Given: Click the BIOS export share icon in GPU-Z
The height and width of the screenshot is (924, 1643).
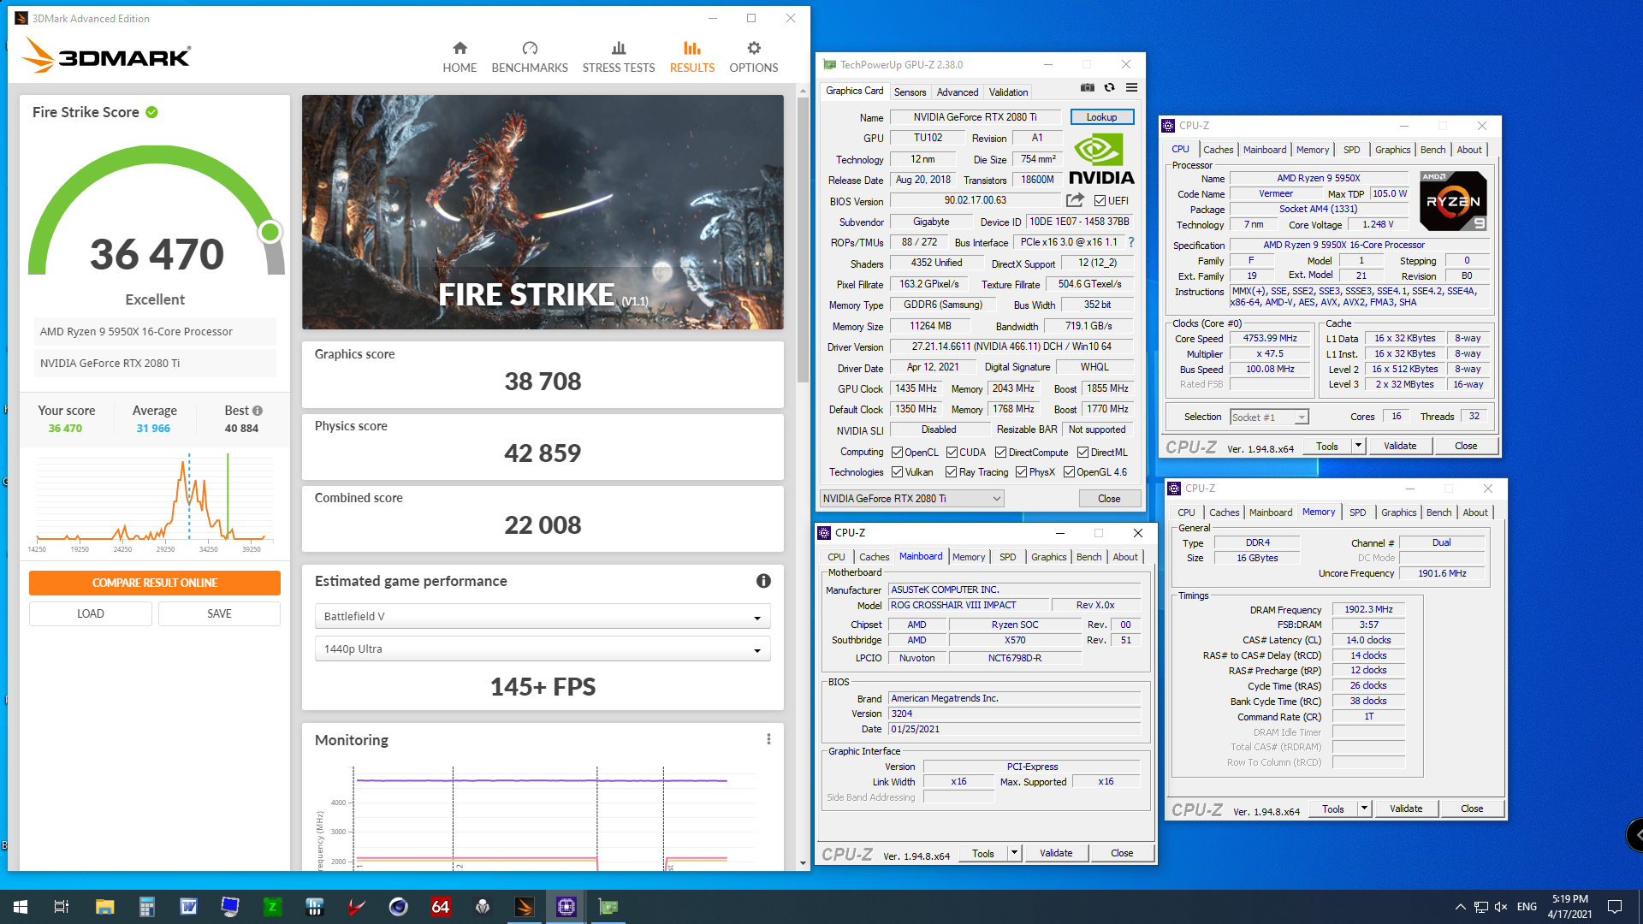Looking at the screenshot, I should coord(1075,200).
